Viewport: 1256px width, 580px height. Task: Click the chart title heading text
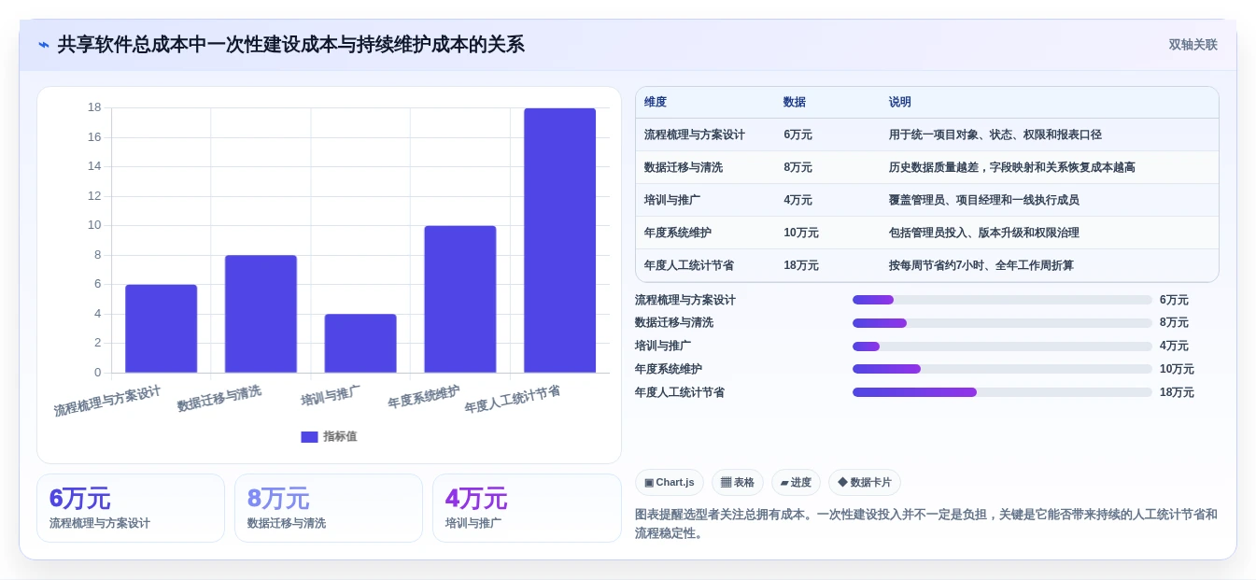point(291,45)
